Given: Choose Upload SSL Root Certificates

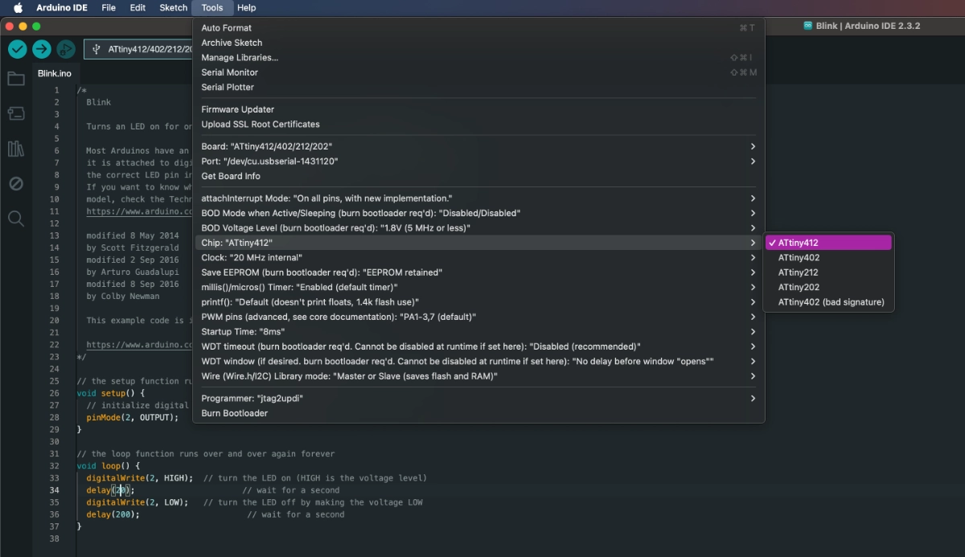Looking at the screenshot, I should 478,124.
